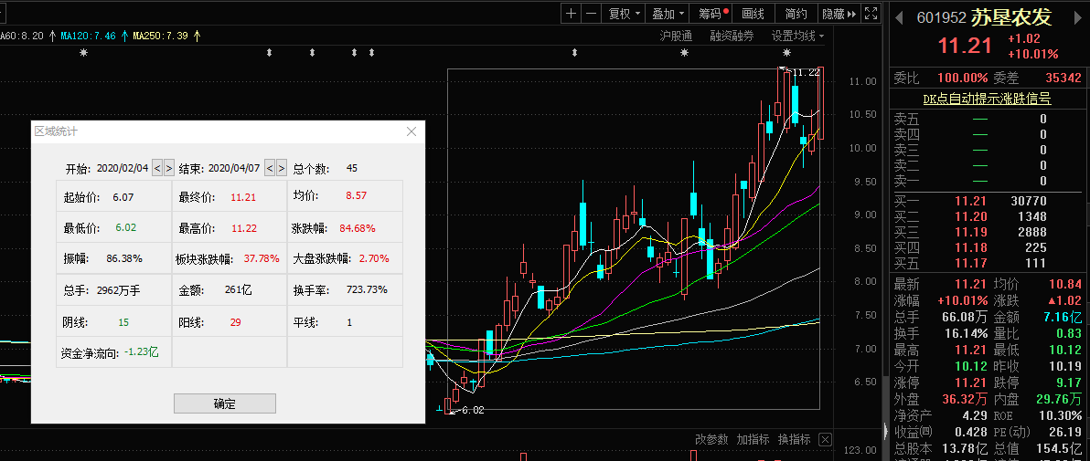This screenshot has width=1090, height=461.
Task: Open the 复权 dropdown
Action: click(624, 14)
